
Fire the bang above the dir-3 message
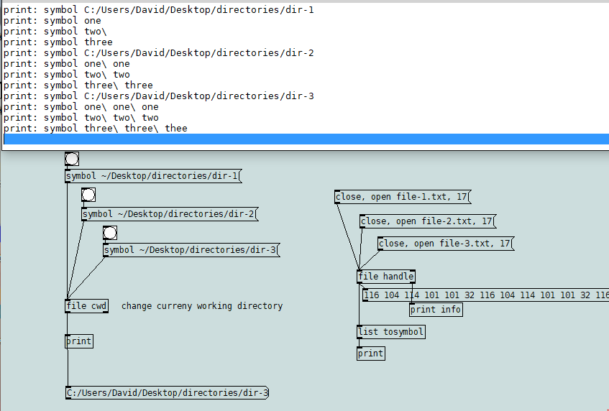pos(110,233)
